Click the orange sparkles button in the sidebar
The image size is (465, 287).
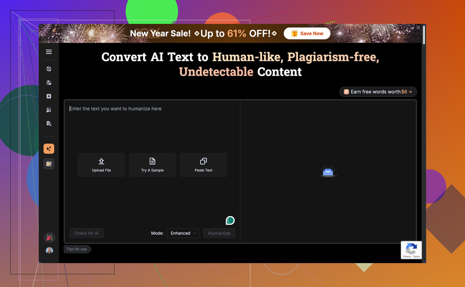tap(49, 148)
